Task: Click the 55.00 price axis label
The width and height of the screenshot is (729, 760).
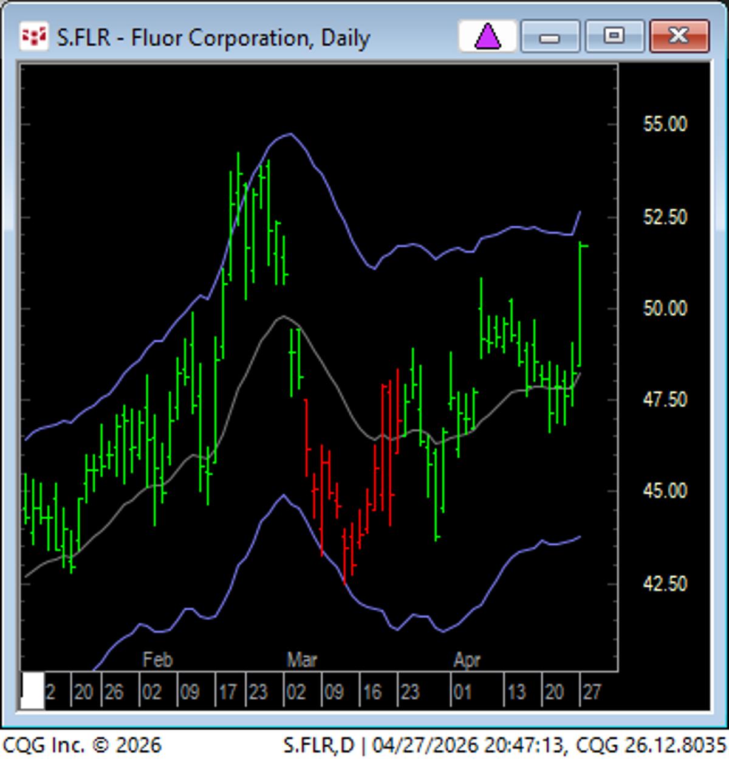Action: pos(665,124)
